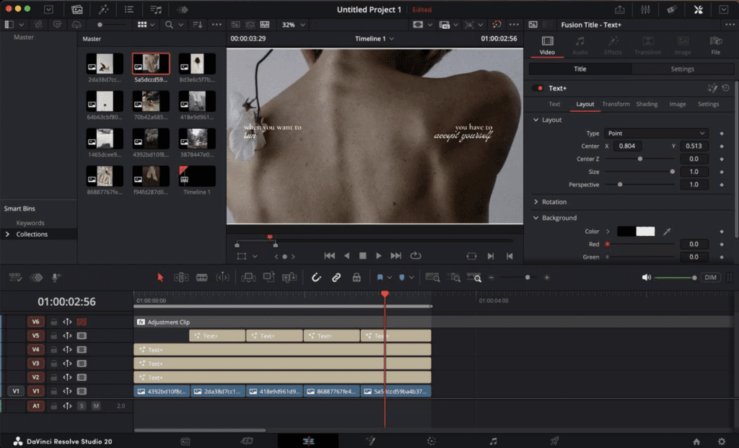
Task: Select the Blade edit mode tool
Action: [x=202, y=277]
